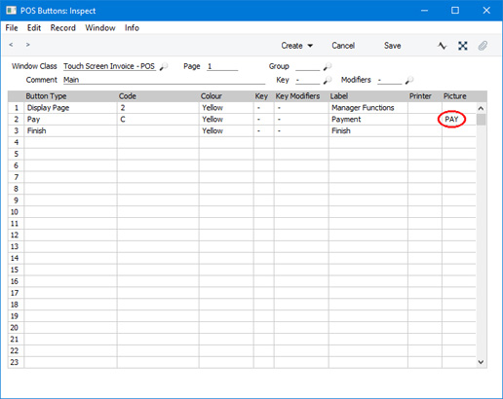
Task: Click the Page number input field
Action: tap(222, 66)
